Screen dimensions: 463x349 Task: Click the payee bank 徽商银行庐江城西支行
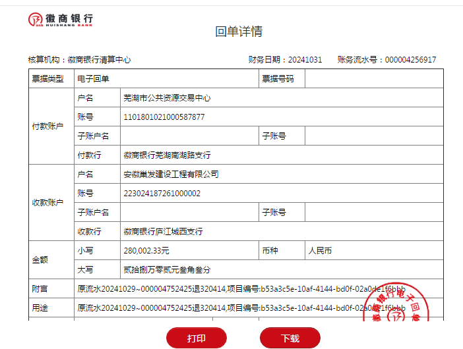(x=163, y=232)
